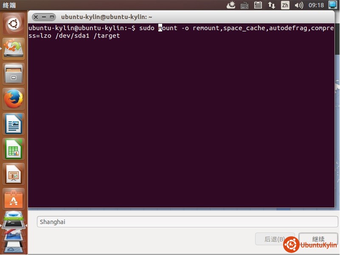Click the Shanghai timezone input field
The width and height of the screenshot is (340, 255).
(x=187, y=221)
